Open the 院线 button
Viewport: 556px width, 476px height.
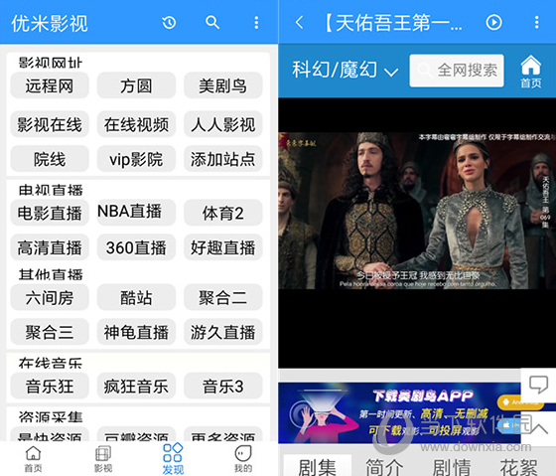coord(50,159)
